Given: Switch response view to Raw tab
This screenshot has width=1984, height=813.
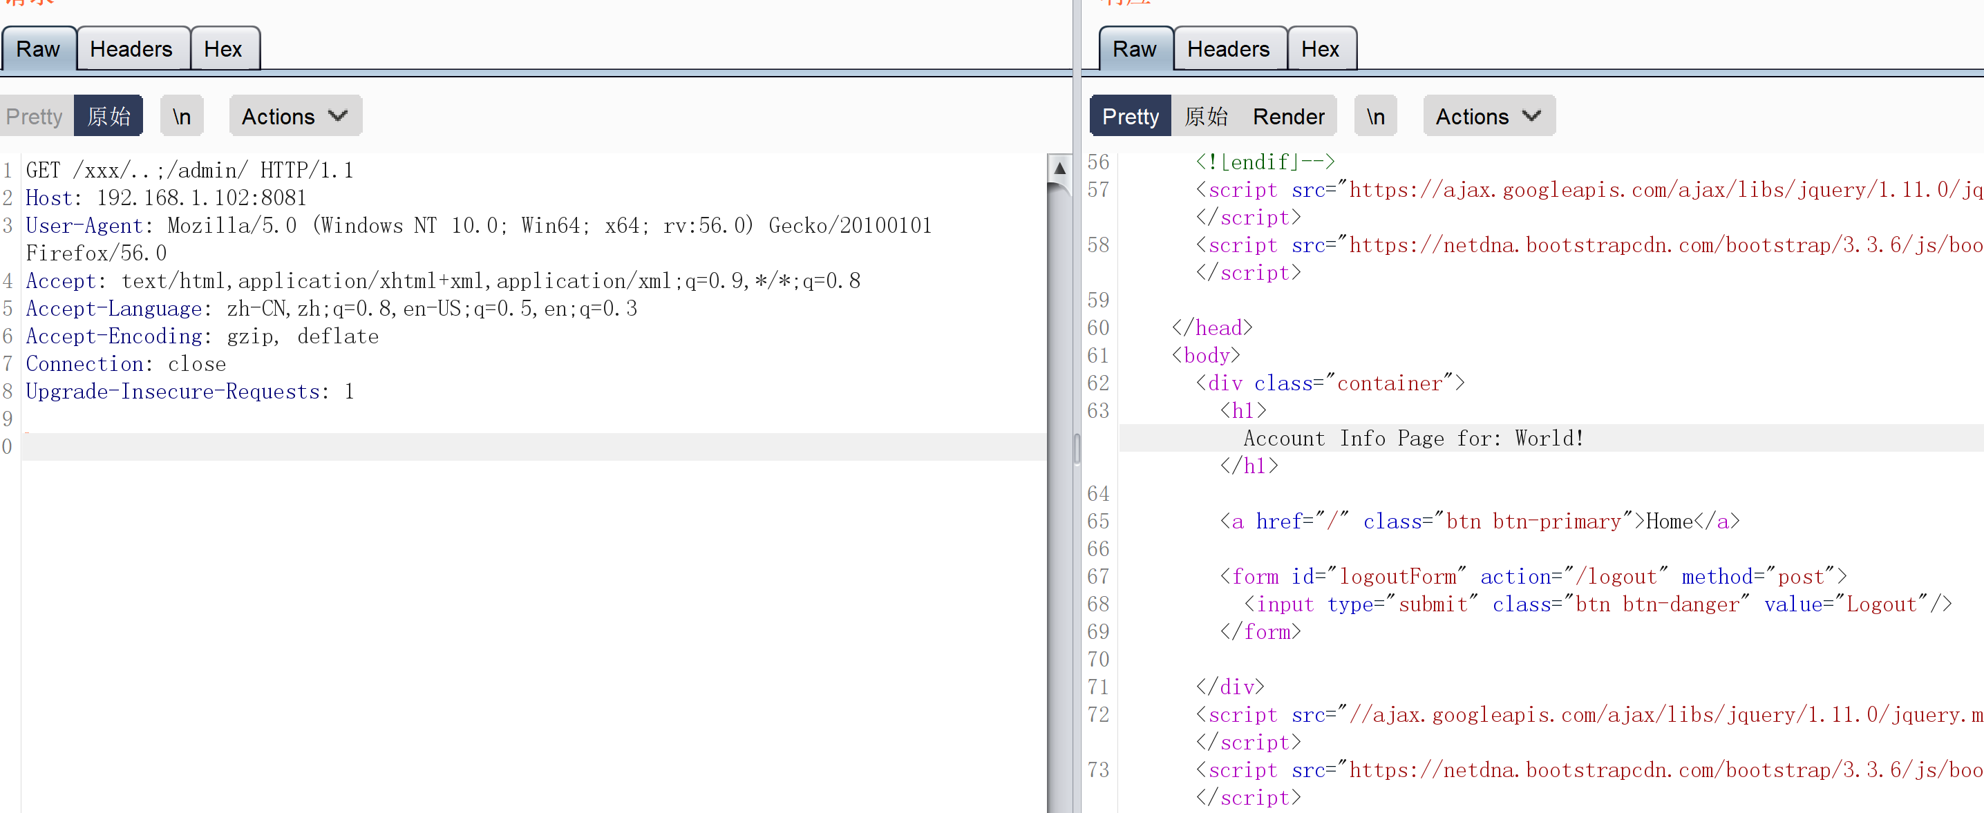Looking at the screenshot, I should 1134,49.
